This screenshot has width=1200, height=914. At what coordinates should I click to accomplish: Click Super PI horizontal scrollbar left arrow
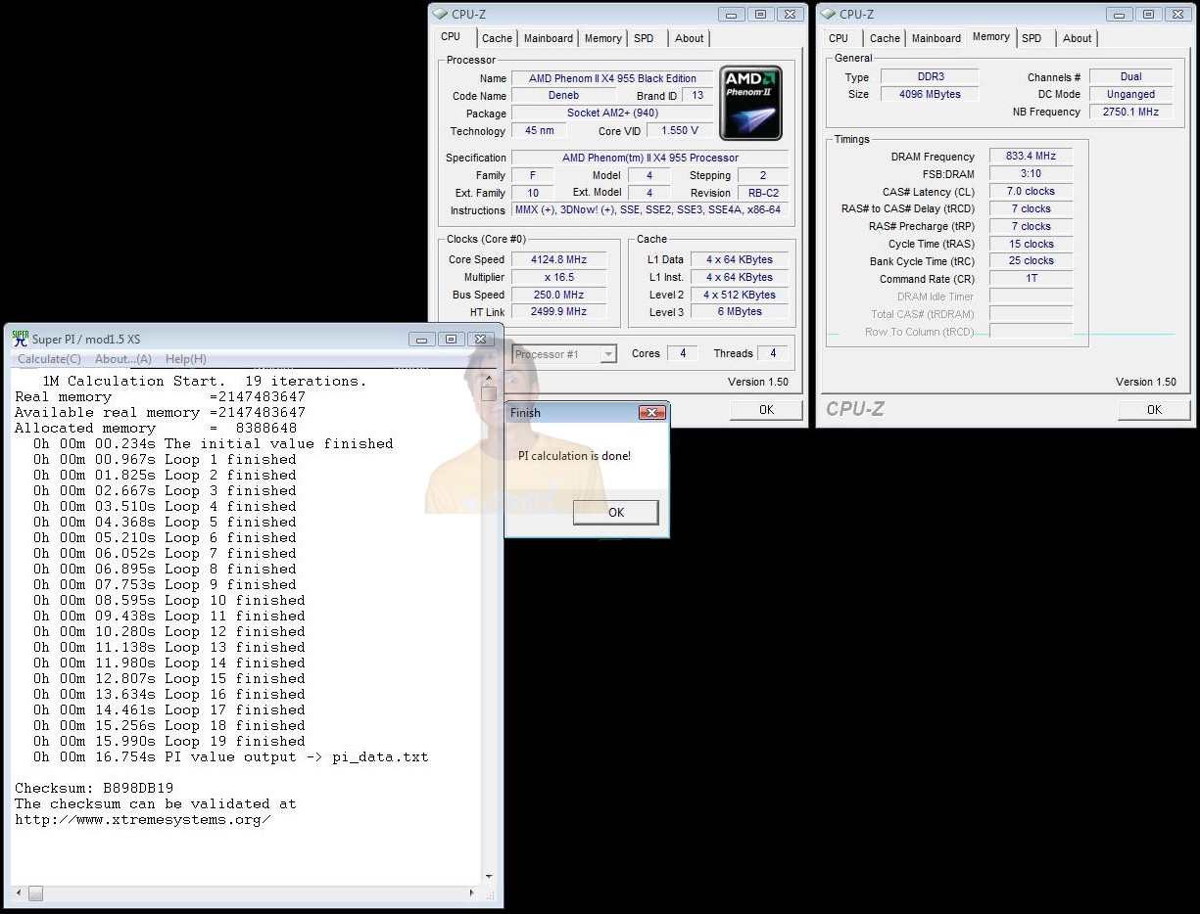coord(18,893)
